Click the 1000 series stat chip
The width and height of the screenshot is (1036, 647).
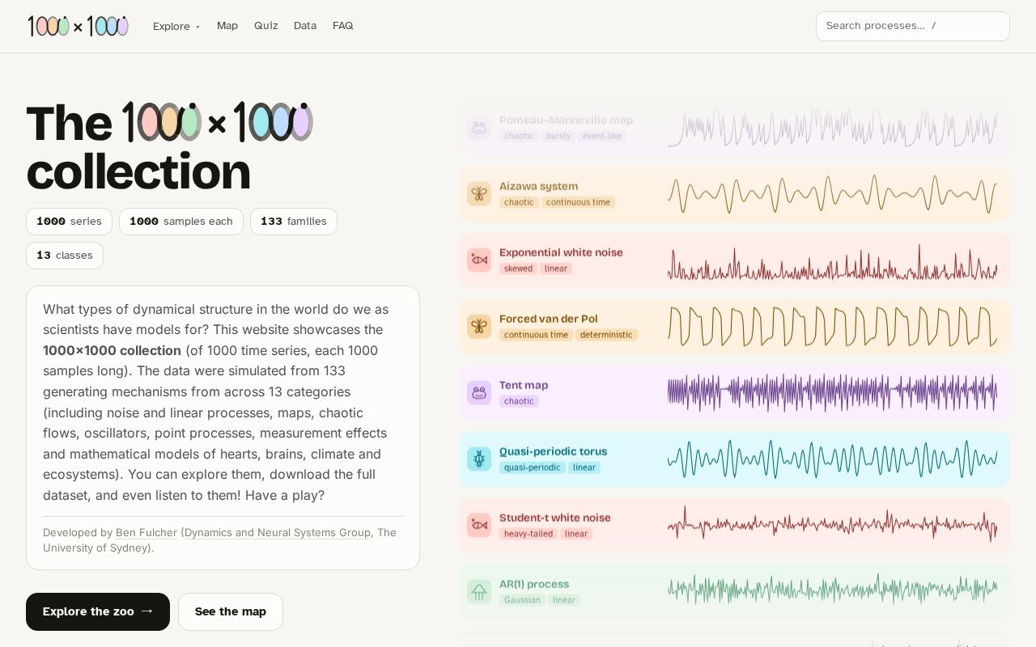[x=69, y=222]
